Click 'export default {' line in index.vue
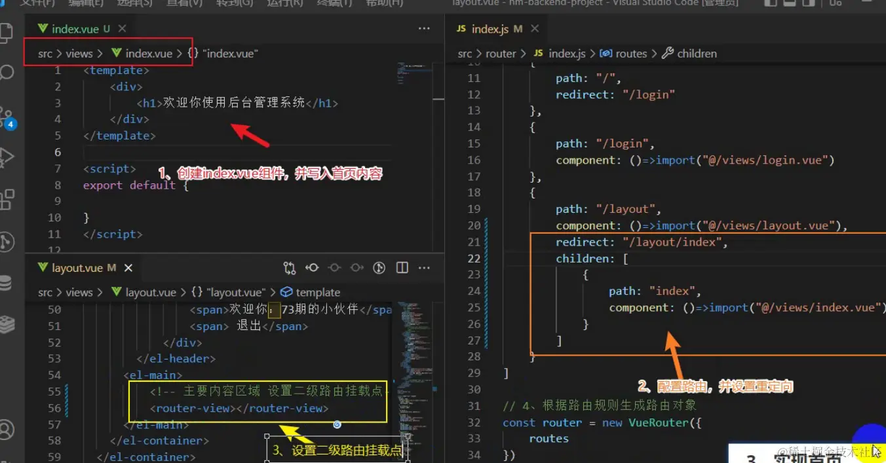886x463 pixels. coord(136,185)
